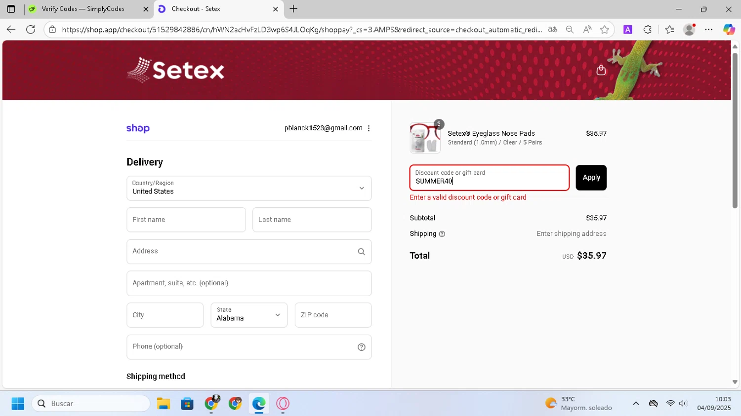Open the volume speaker tray icon

coord(683,404)
